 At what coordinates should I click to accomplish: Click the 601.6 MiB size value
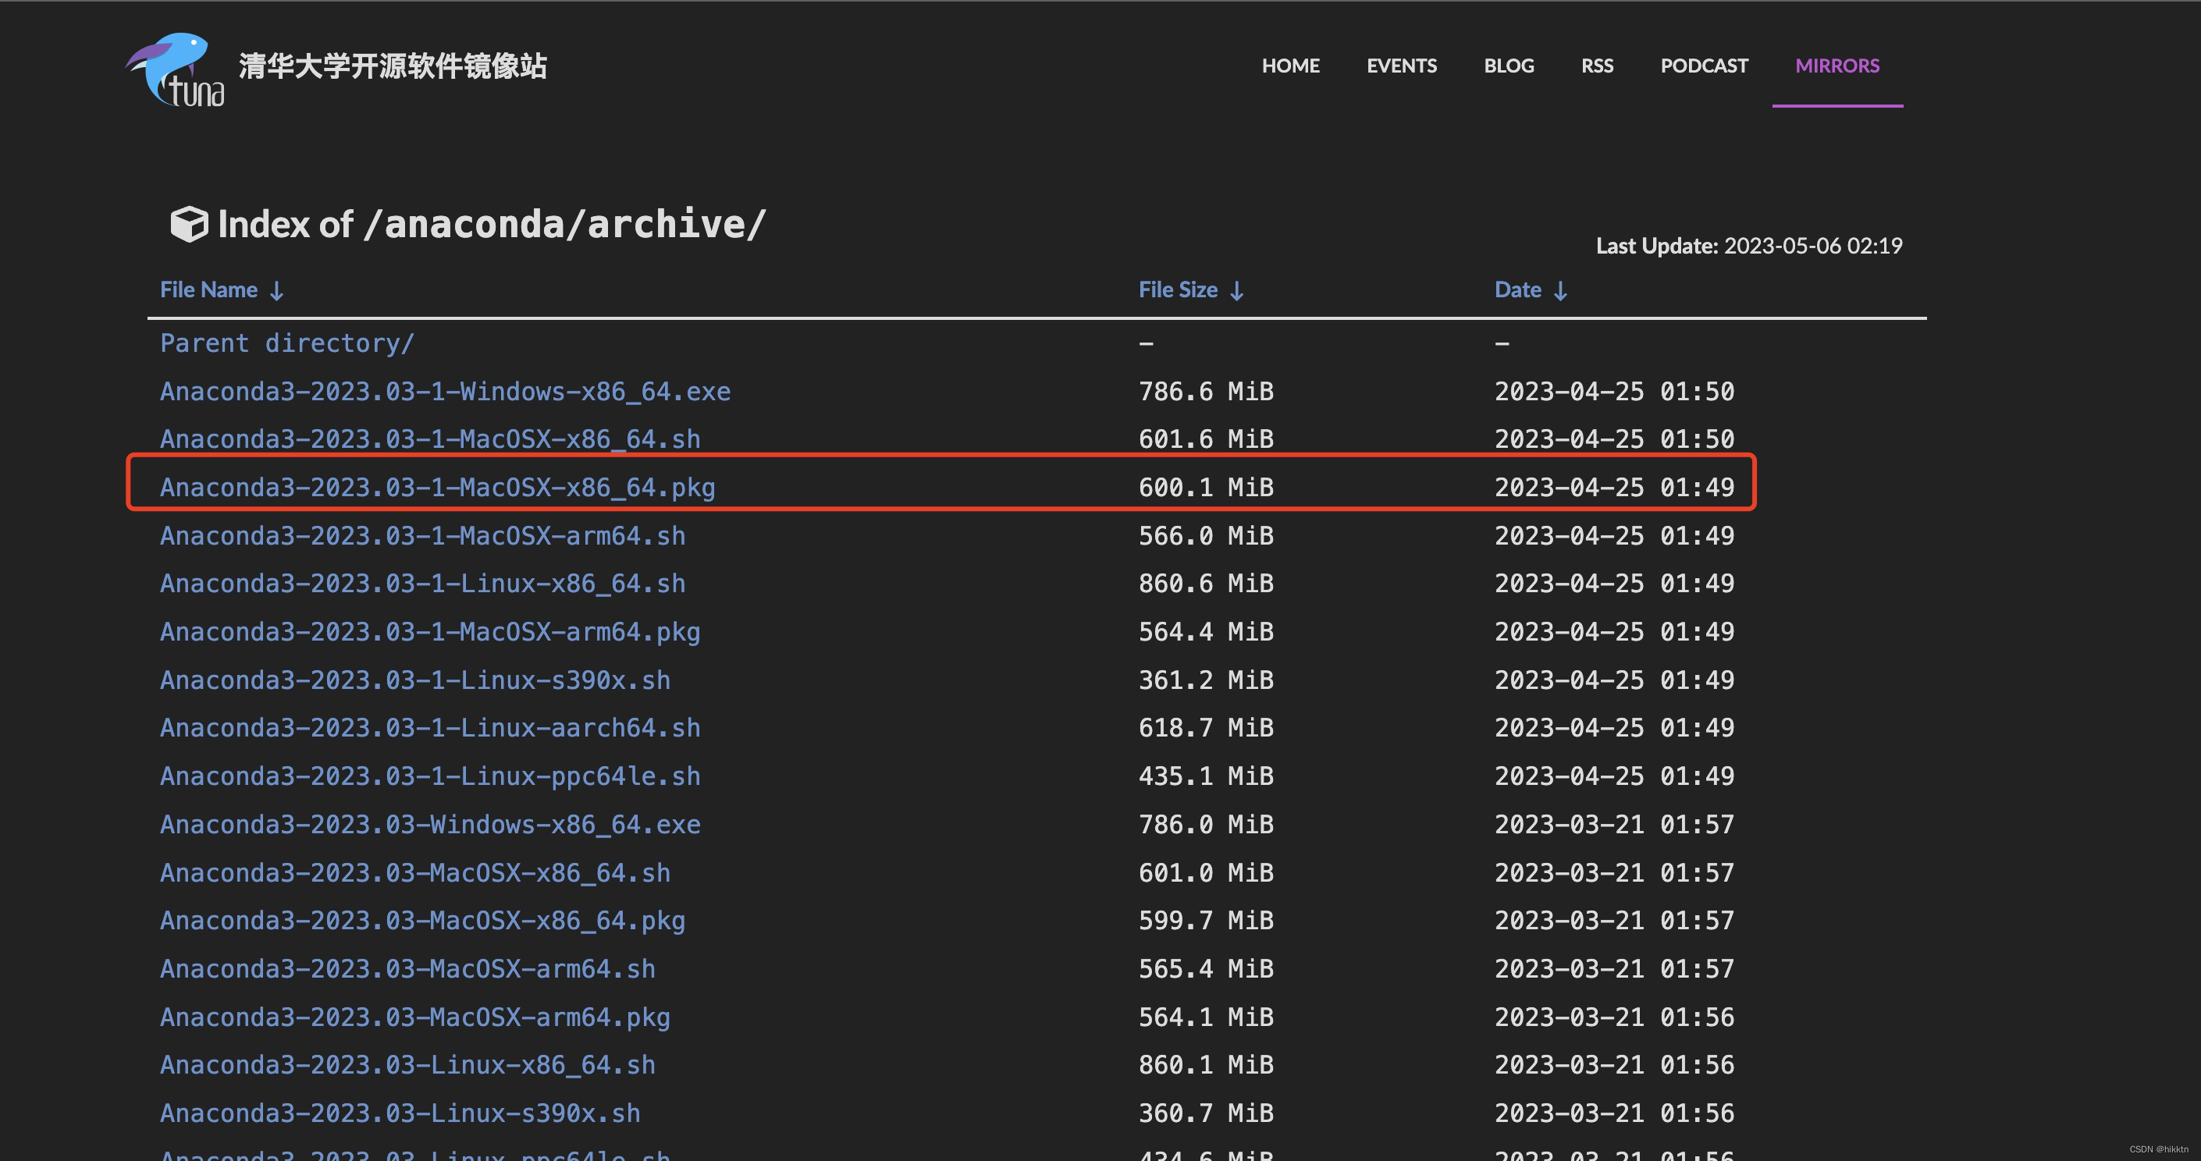point(1206,439)
